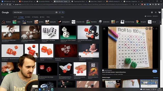Screen dimensions: 163x91
Task: Filter by the 'virtual dice roller' chip
Action: (x=78, y=22)
